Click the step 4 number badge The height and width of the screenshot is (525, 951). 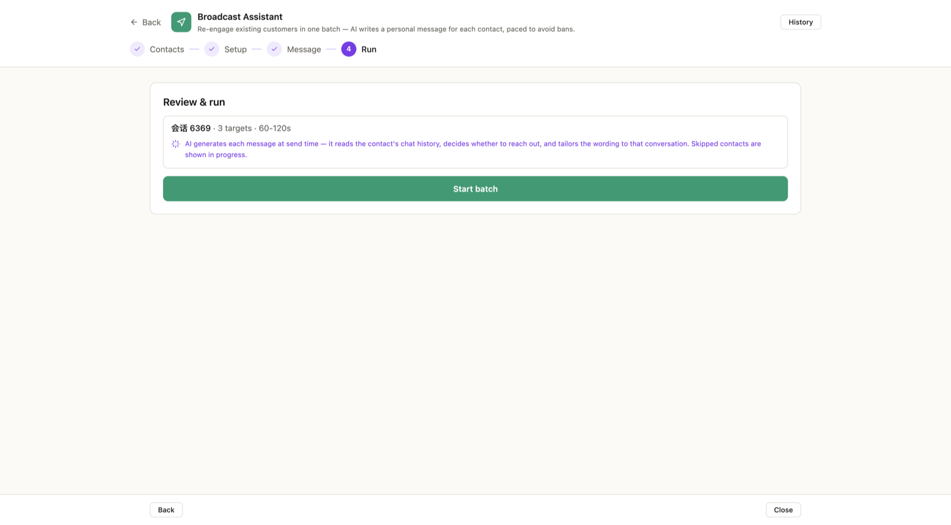348,49
